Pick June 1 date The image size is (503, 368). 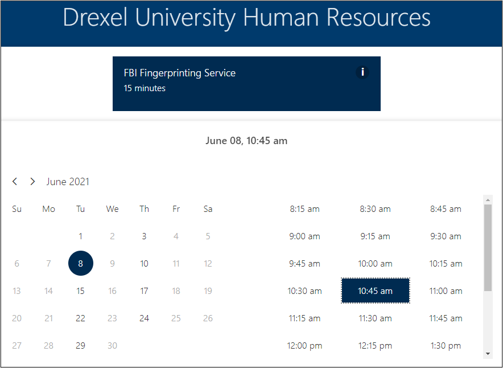(x=80, y=236)
